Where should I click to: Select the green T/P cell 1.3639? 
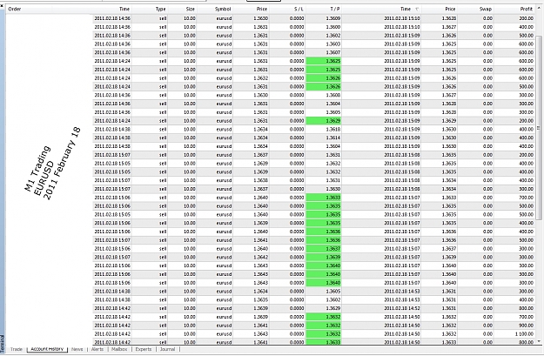point(324,257)
